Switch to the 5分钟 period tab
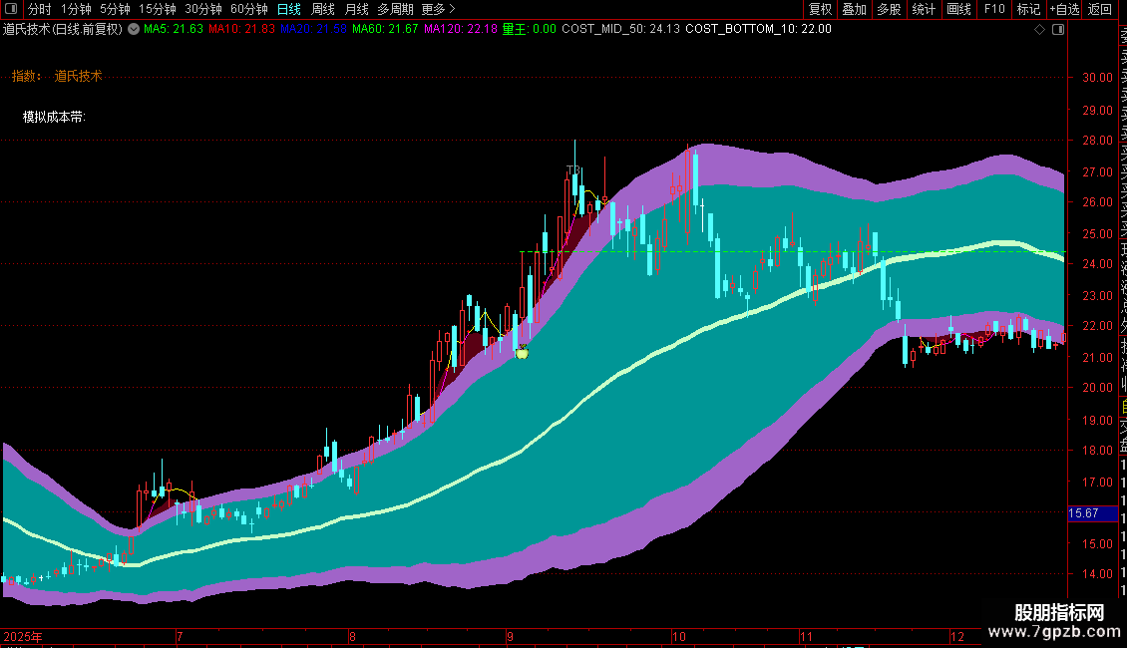Image resolution: width=1127 pixels, height=648 pixels. pos(115,9)
